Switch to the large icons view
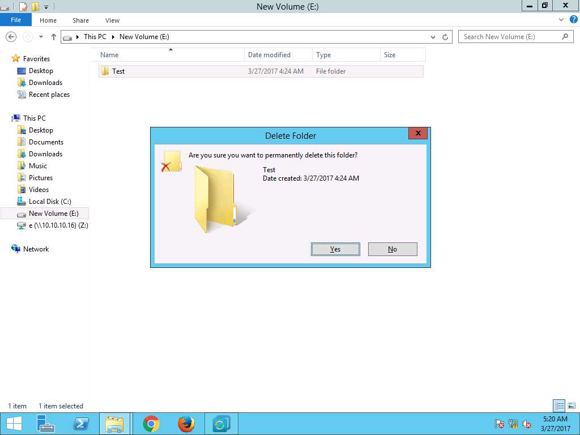 pyautogui.click(x=571, y=406)
